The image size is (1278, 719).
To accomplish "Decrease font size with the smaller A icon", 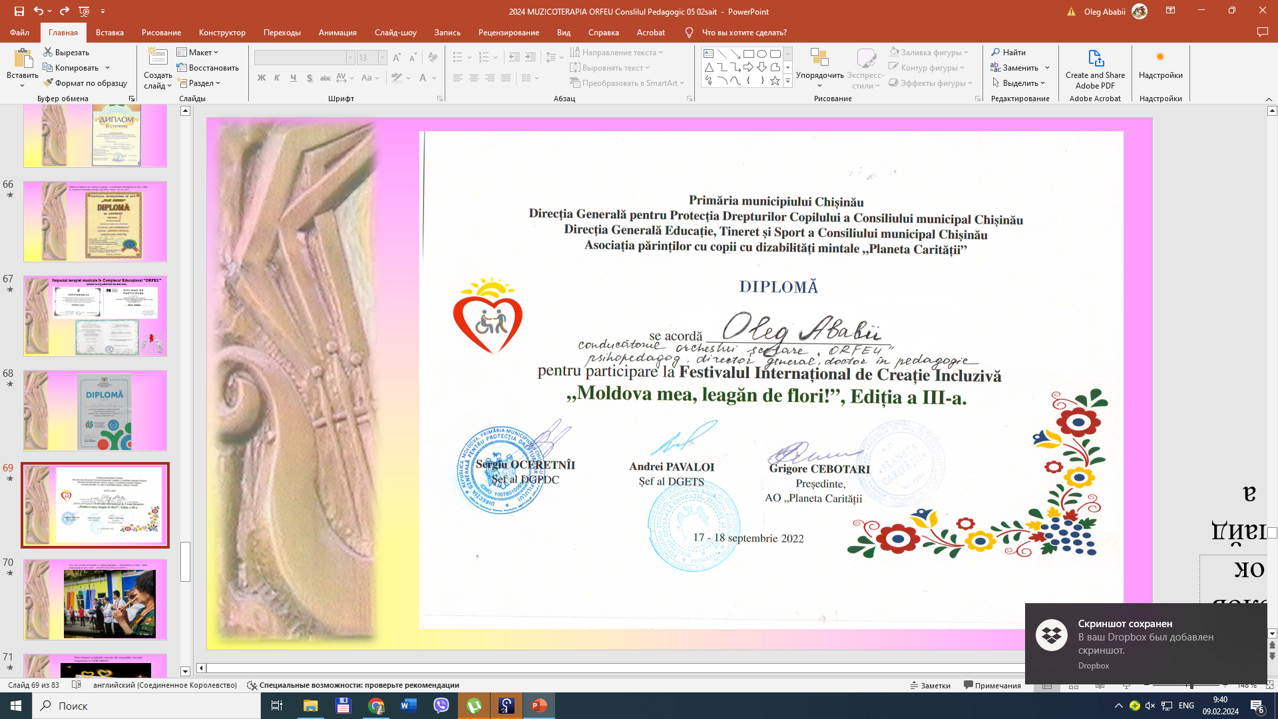I will tap(413, 58).
